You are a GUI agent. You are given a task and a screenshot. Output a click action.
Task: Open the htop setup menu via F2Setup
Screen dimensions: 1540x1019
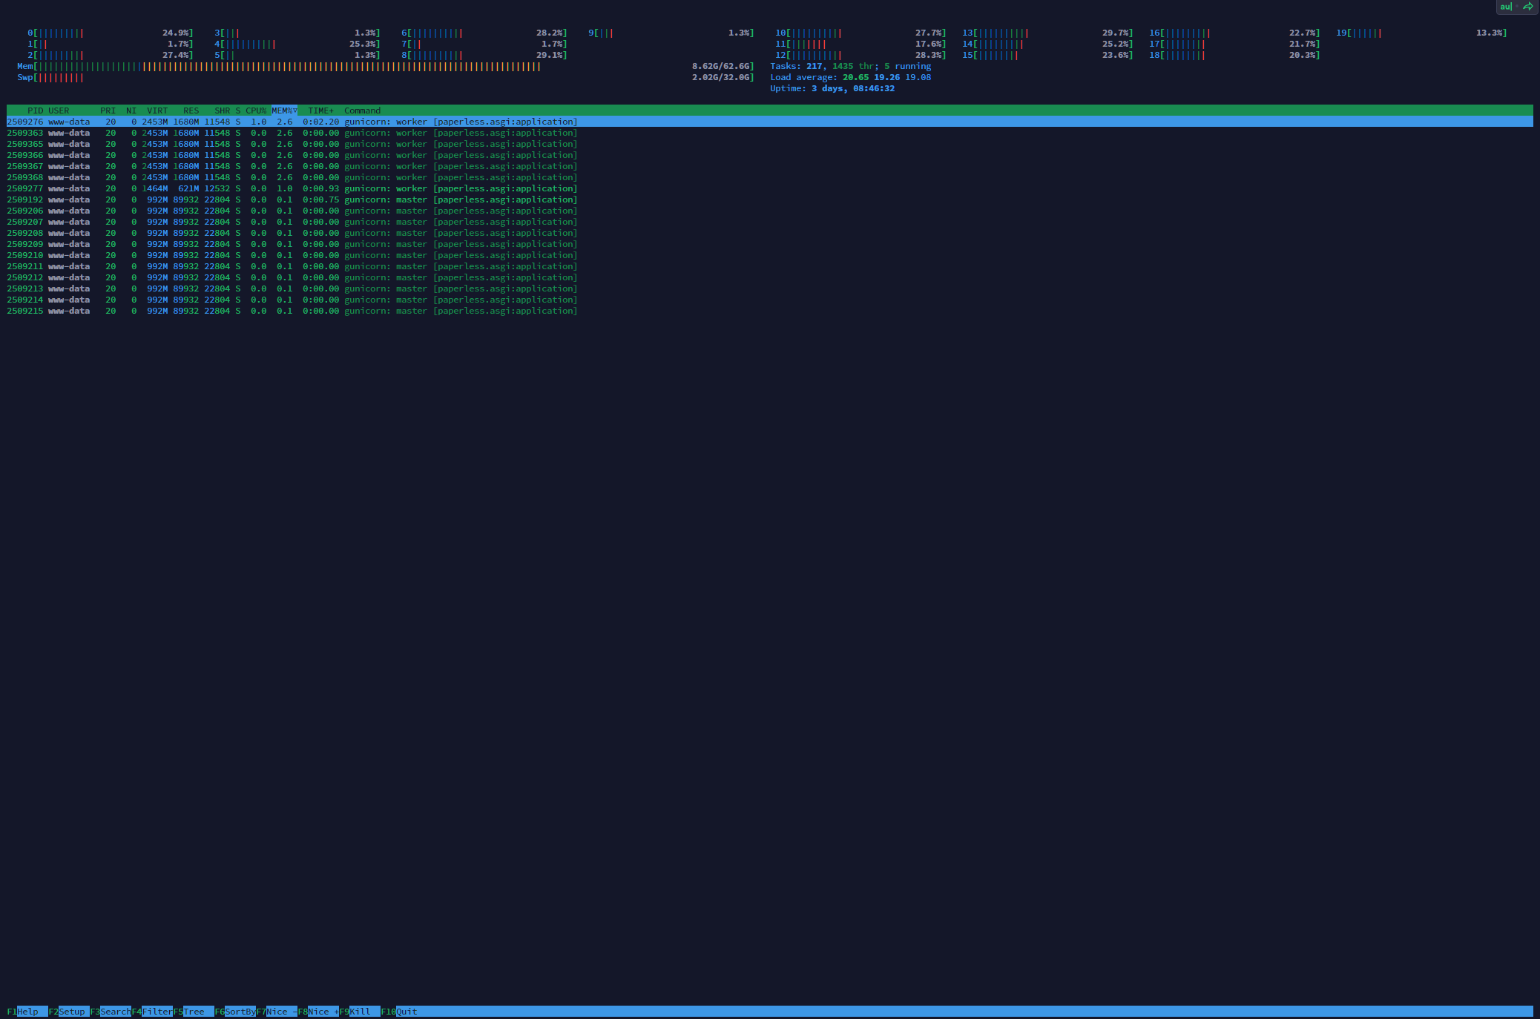pos(70,1012)
